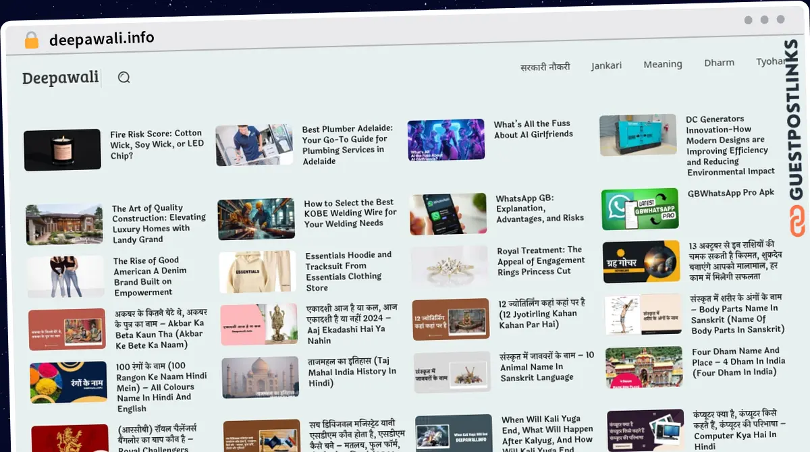Open Taj Mahal thumbnail image
The image size is (810, 452).
pyautogui.click(x=261, y=377)
